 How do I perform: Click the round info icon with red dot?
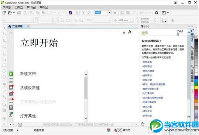click(x=11, y=94)
